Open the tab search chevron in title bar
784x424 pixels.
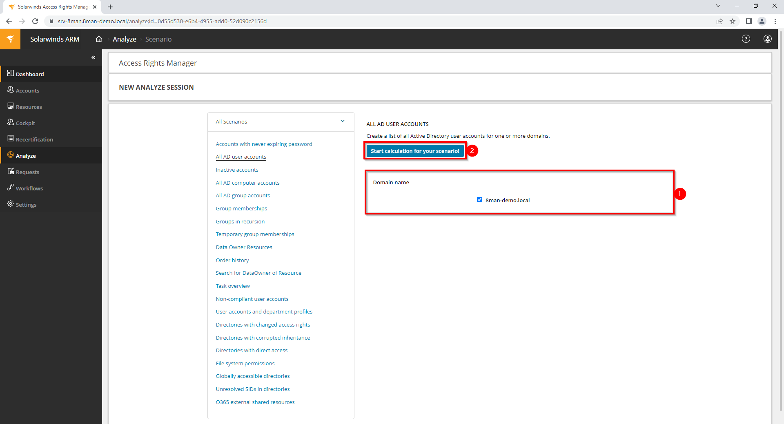click(x=718, y=6)
